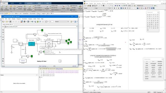The height and width of the screenshot is (93, 166).
Task: Open Model Configuration gear in Simulink toolbar
Action: [24, 22]
